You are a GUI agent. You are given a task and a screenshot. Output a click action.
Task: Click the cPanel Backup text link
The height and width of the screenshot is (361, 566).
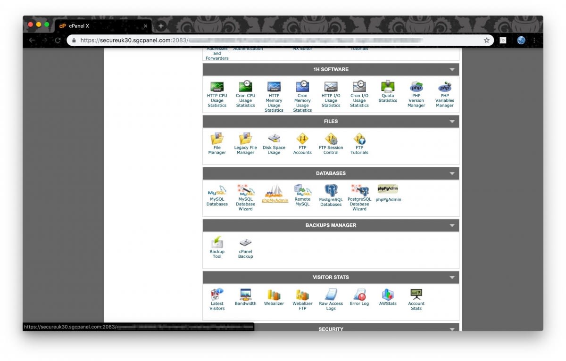[x=245, y=254]
